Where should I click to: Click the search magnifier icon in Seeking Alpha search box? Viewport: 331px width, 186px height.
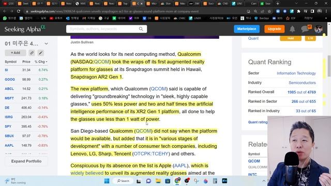click(141, 29)
